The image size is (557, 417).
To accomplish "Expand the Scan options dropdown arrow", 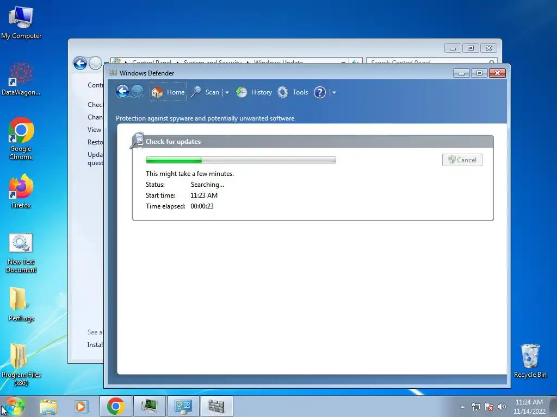I will click(x=227, y=92).
